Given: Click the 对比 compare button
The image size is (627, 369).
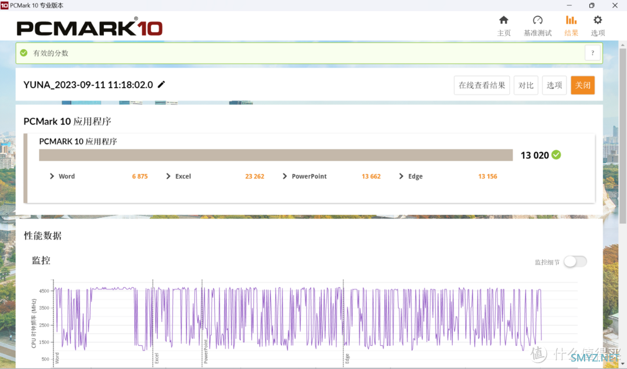Looking at the screenshot, I should (x=526, y=85).
